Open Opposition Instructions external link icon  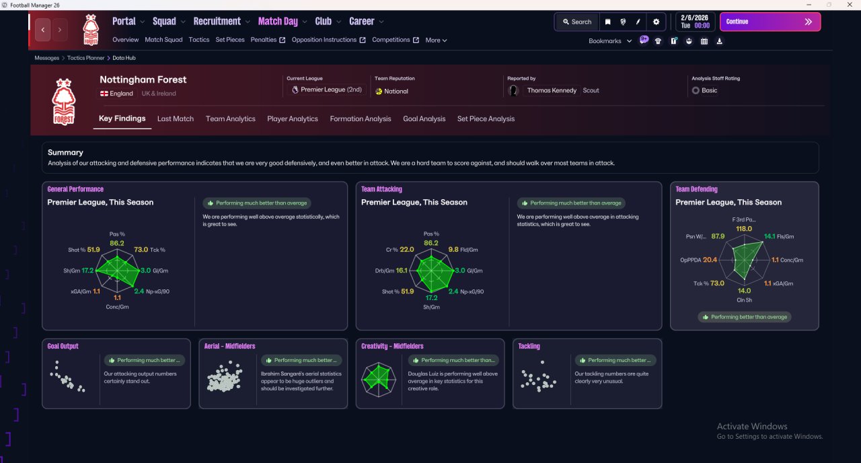point(363,40)
